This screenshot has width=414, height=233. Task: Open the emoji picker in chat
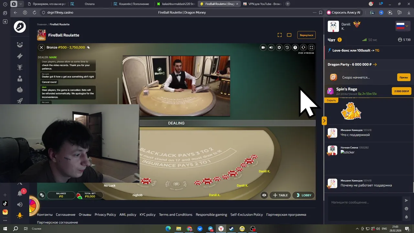[407, 209]
